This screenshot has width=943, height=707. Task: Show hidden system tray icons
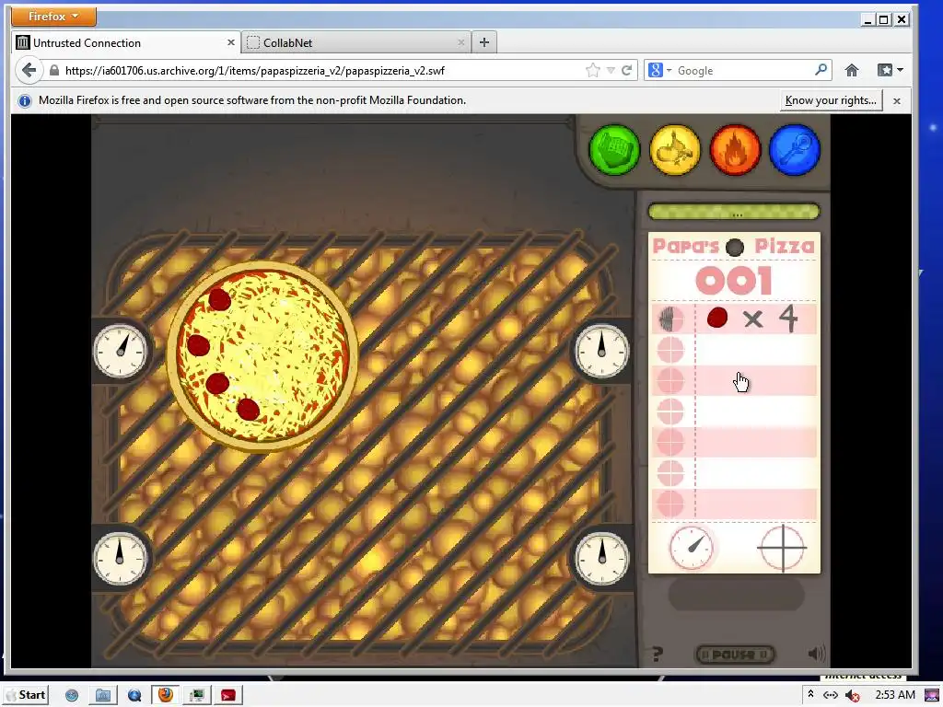810,694
